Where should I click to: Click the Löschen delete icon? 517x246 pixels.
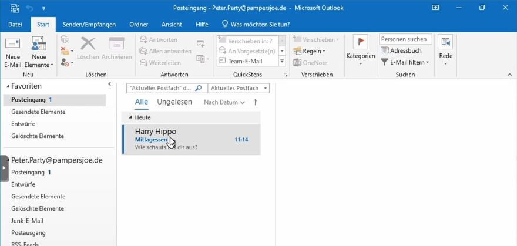(88, 48)
